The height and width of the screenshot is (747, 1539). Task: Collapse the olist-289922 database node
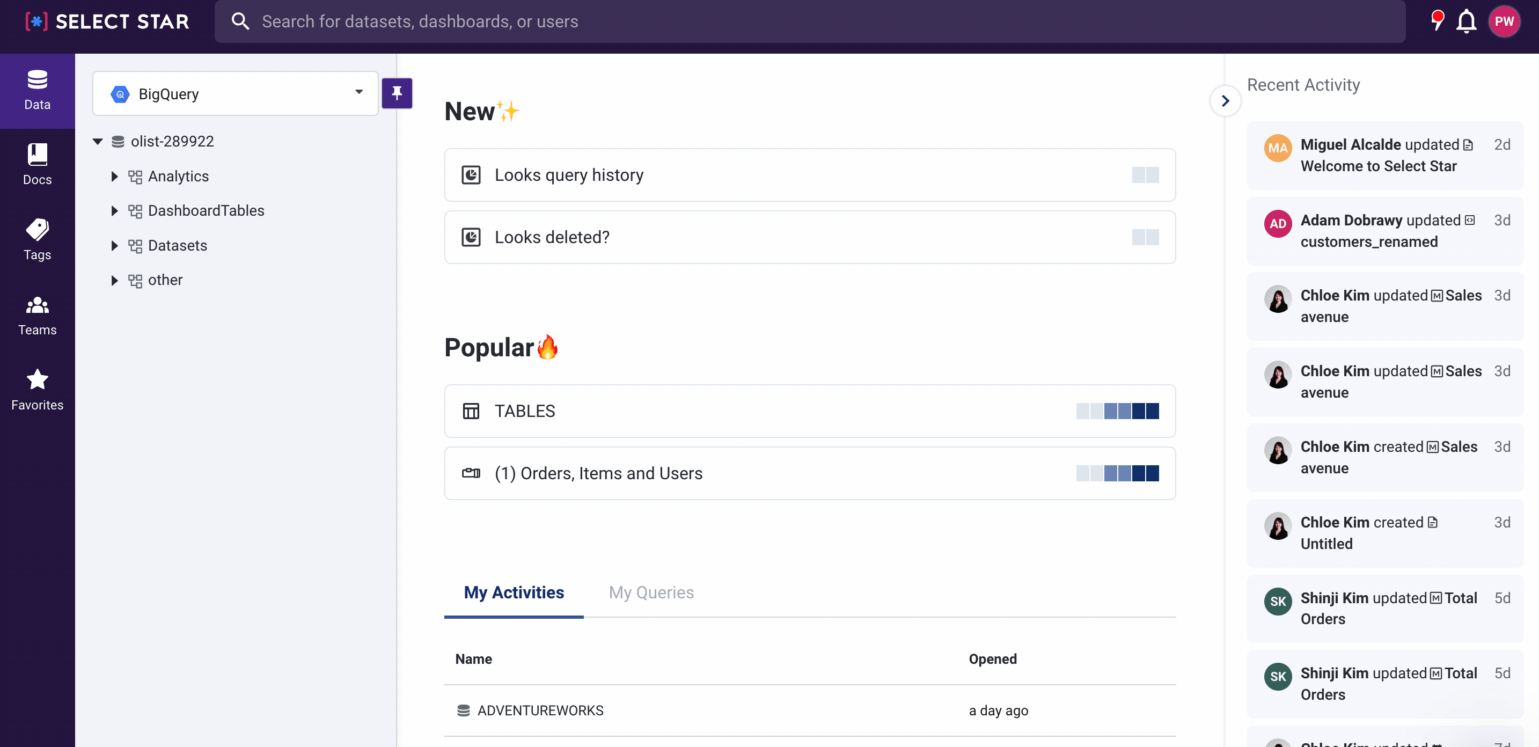pos(97,142)
